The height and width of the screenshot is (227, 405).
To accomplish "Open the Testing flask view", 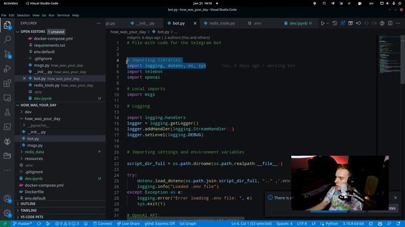I will (x=7, y=112).
